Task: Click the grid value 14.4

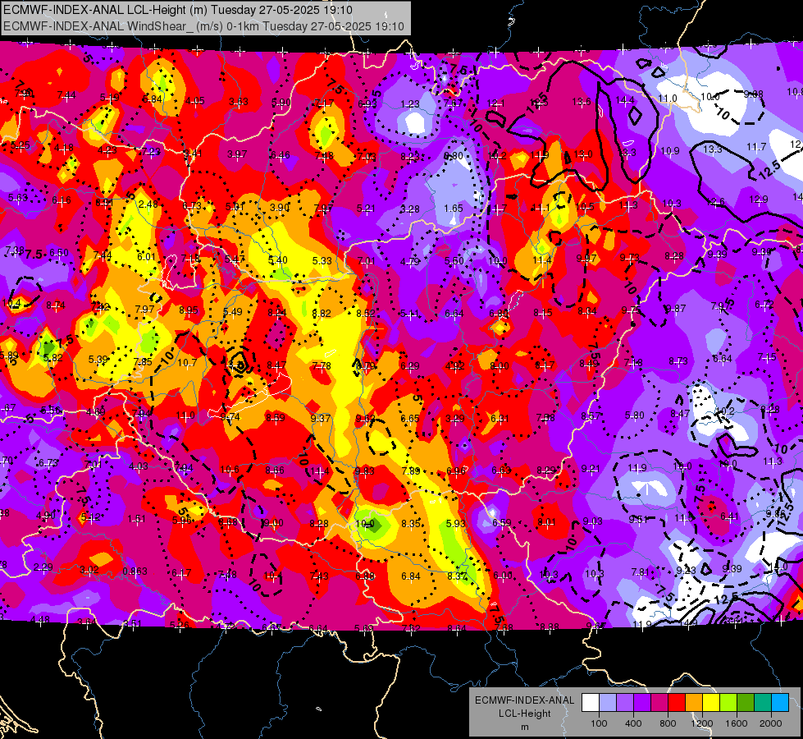Action: (625, 100)
